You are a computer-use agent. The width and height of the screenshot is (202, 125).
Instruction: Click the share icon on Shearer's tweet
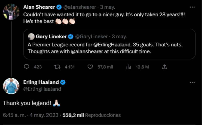click(165, 67)
